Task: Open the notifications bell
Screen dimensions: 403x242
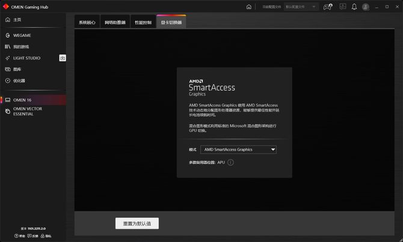Action: [354, 7]
